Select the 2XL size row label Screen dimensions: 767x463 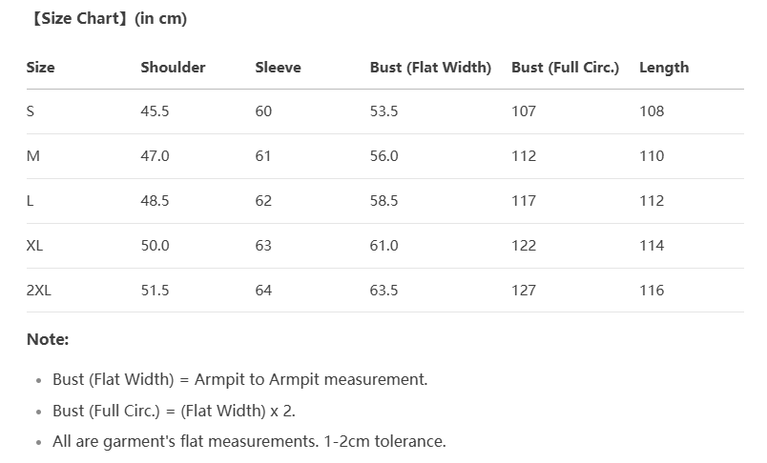click(39, 291)
